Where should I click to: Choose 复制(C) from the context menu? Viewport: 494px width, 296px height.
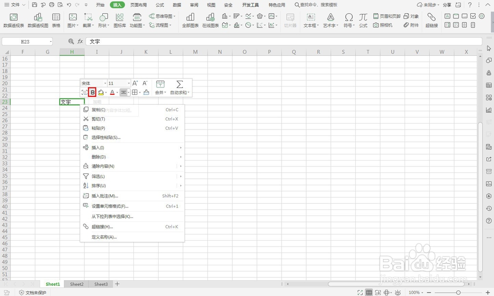(132, 110)
